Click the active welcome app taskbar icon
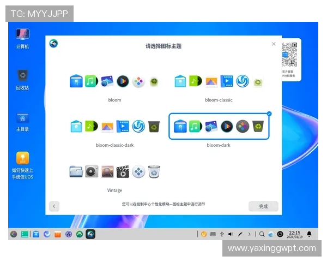The width and height of the screenshot is (327, 262). [90, 234]
